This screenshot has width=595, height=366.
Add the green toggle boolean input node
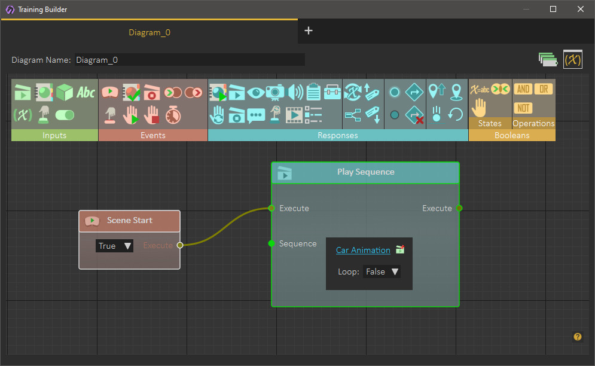(65, 115)
